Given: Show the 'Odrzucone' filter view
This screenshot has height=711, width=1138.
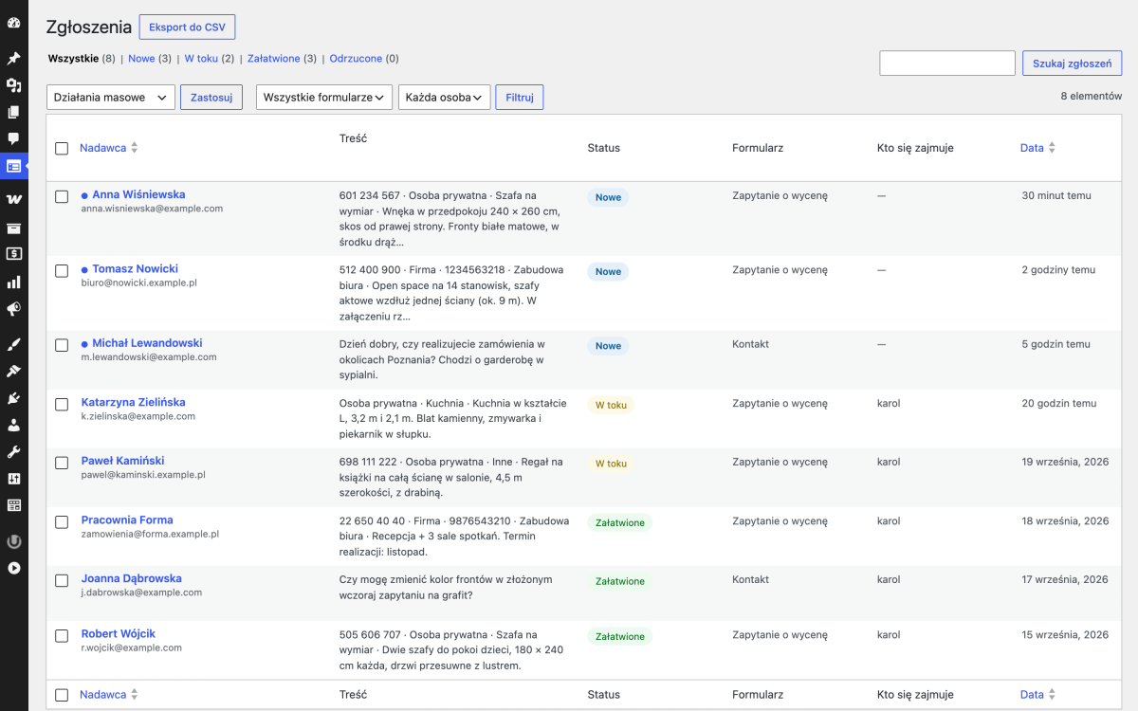Looking at the screenshot, I should point(356,59).
